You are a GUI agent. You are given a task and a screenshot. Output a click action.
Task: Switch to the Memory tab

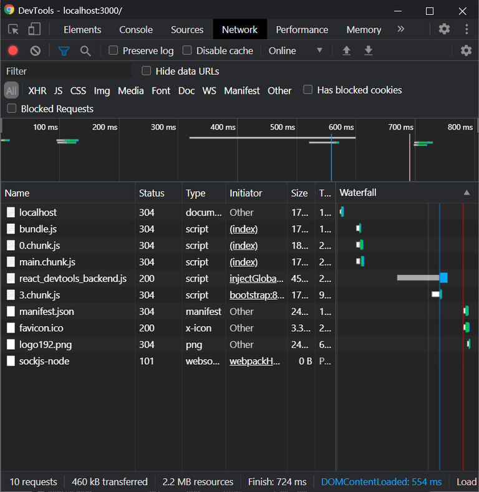point(364,29)
